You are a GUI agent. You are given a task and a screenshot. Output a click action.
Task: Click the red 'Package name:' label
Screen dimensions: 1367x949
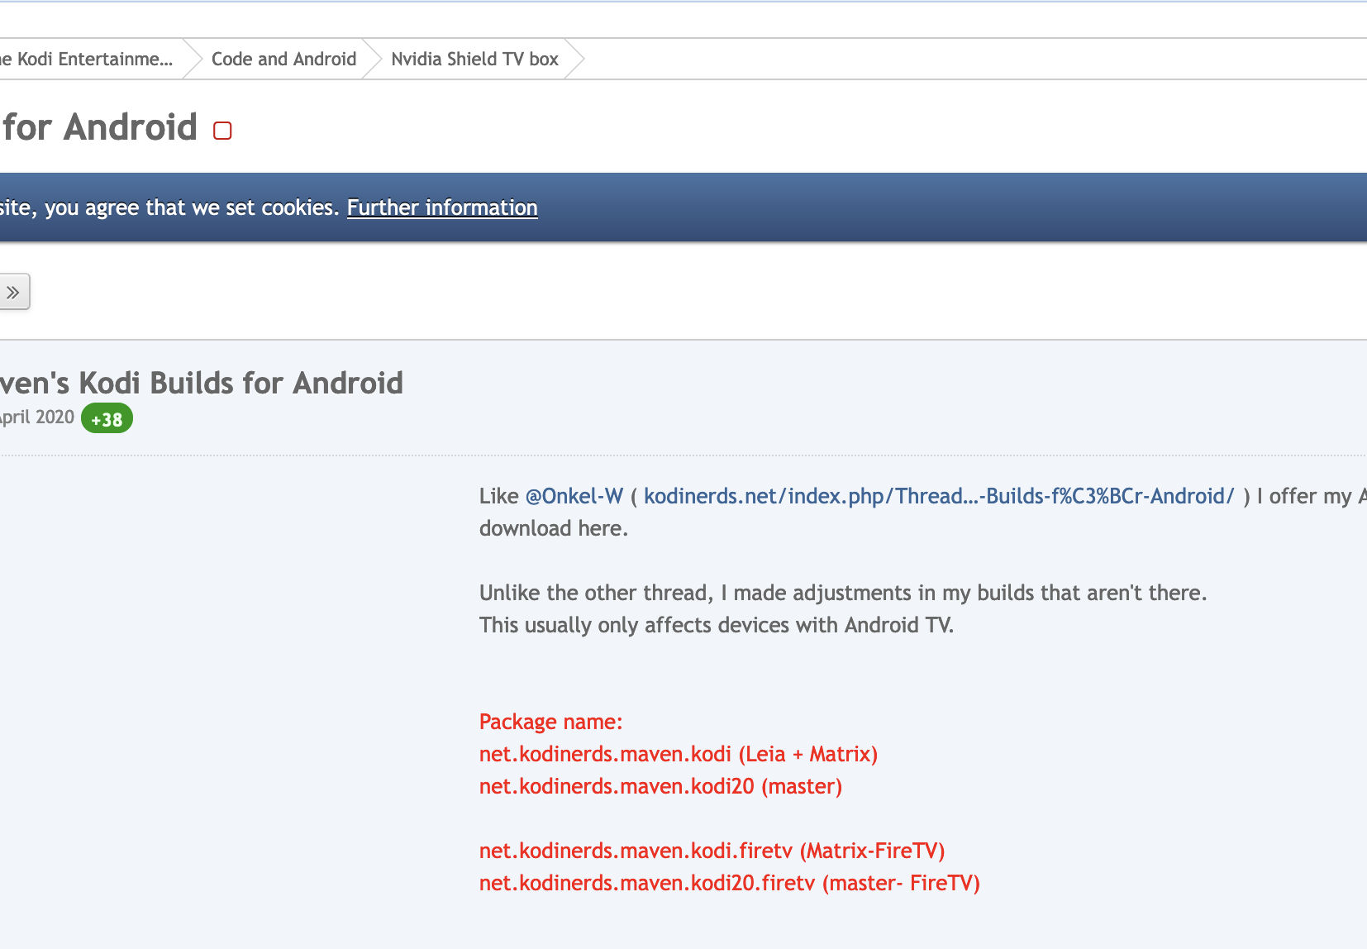tap(550, 722)
